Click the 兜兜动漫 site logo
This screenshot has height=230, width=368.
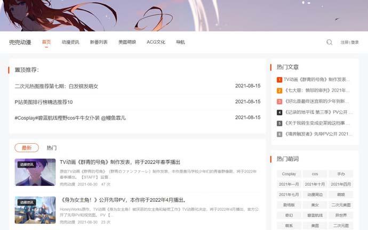[x=20, y=43]
